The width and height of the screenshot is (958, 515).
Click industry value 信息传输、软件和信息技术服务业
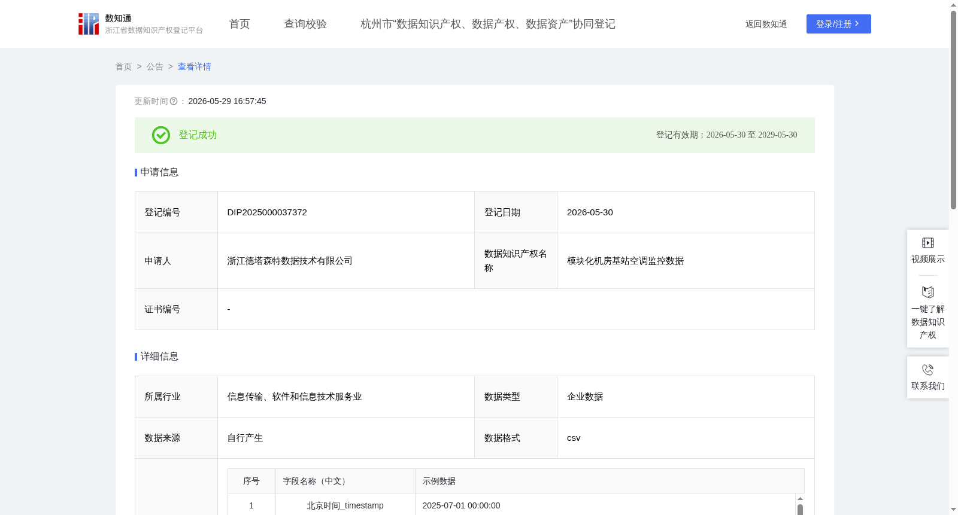pyautogui.click(x=295, y=397)
